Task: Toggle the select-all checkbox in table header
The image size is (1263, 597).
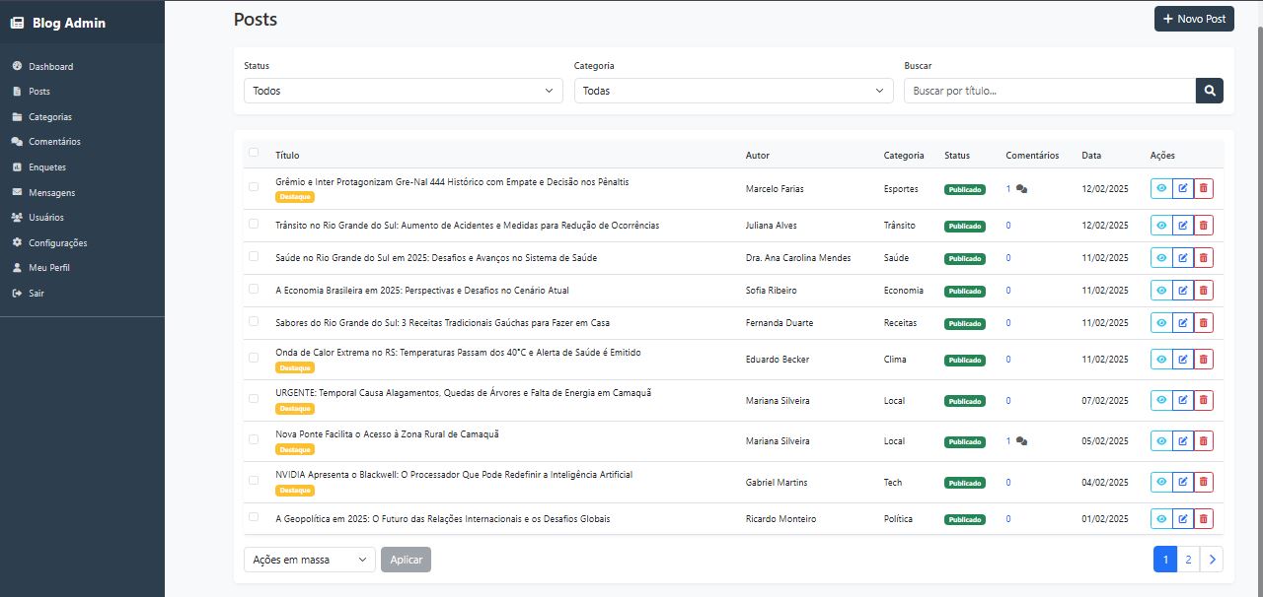Action: 254,152
